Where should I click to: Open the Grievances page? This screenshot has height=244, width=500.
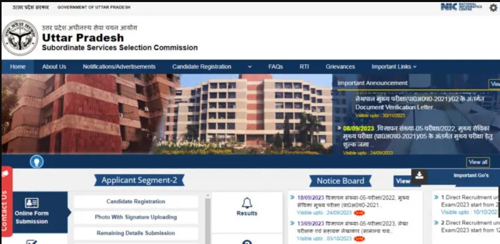[340, 67]
